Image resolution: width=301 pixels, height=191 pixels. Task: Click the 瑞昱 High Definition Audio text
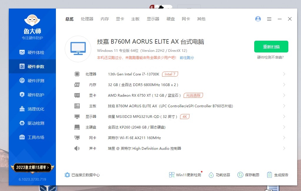[144, 148]
